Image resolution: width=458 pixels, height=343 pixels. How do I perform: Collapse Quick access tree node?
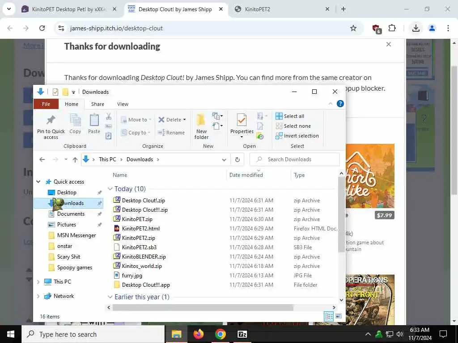point(38,182)
